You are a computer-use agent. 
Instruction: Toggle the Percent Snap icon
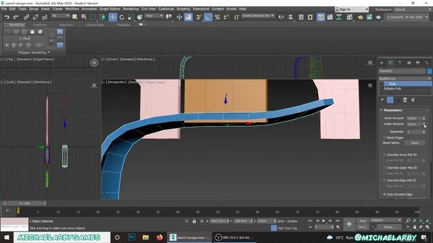pyautogui.click(x=217, y=17)
